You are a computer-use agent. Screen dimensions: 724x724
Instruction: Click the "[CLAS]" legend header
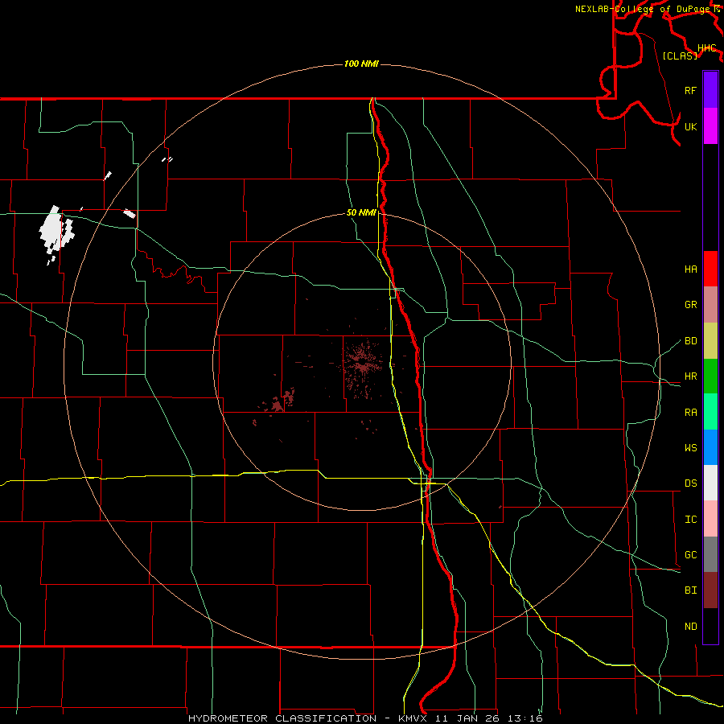[x=680, y=56]
